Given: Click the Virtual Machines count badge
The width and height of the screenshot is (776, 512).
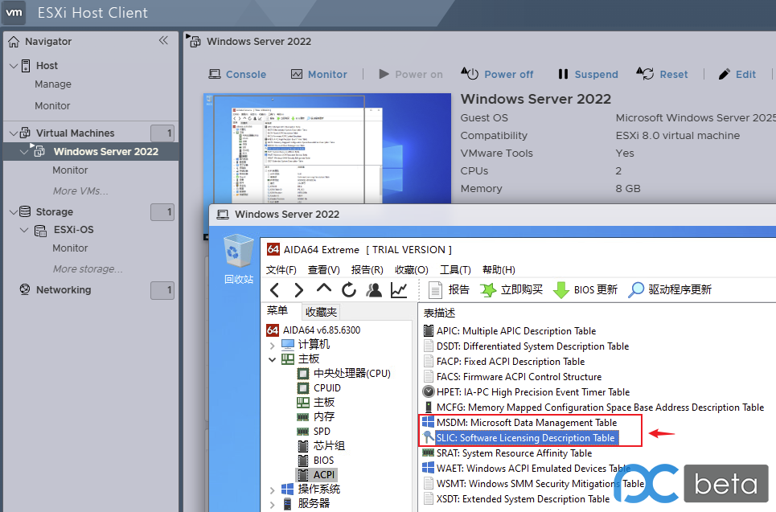Looking at the screenshot, I should [x=162, y=133].
